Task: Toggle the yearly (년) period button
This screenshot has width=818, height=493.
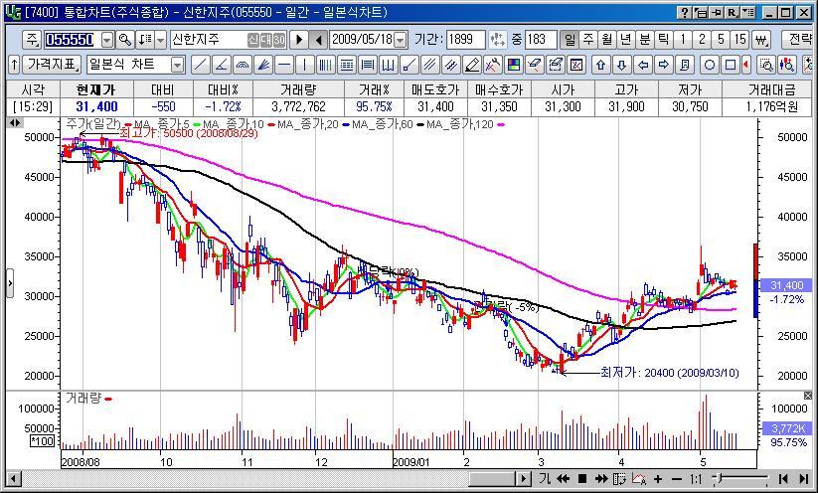Action: (625, 40)
